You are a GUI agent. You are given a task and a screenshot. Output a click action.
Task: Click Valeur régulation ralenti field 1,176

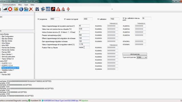84,44
